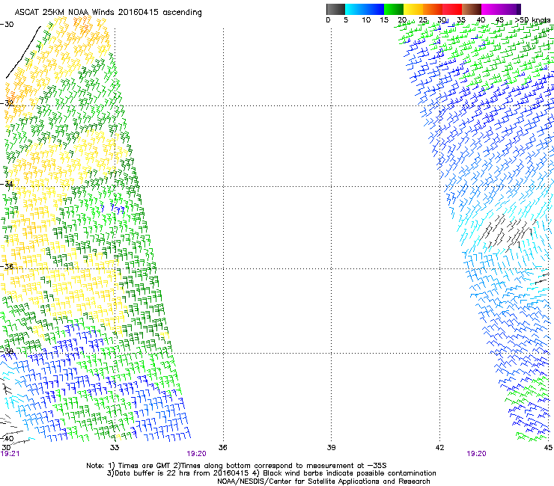
Task: Click the '0' label under the color scale
Action: [x=328, y=19]
